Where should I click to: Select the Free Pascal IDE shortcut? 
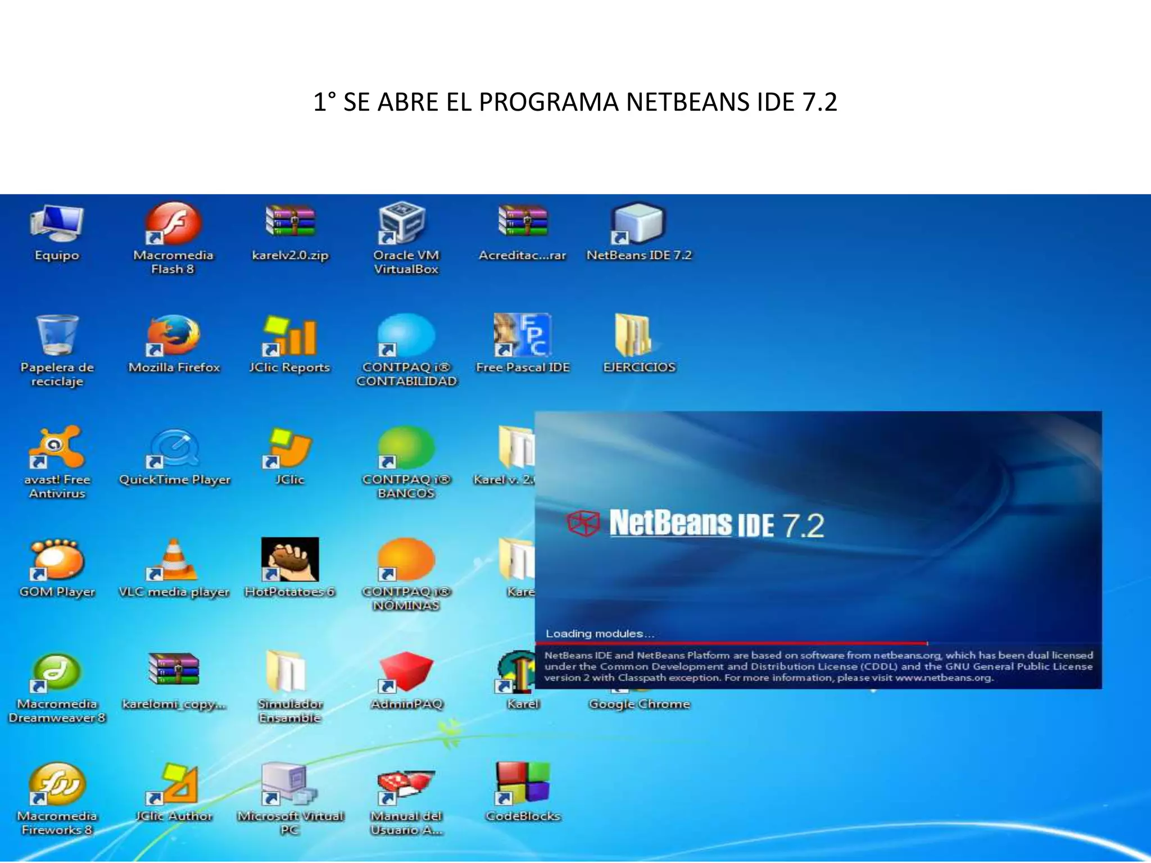(522, 336)
